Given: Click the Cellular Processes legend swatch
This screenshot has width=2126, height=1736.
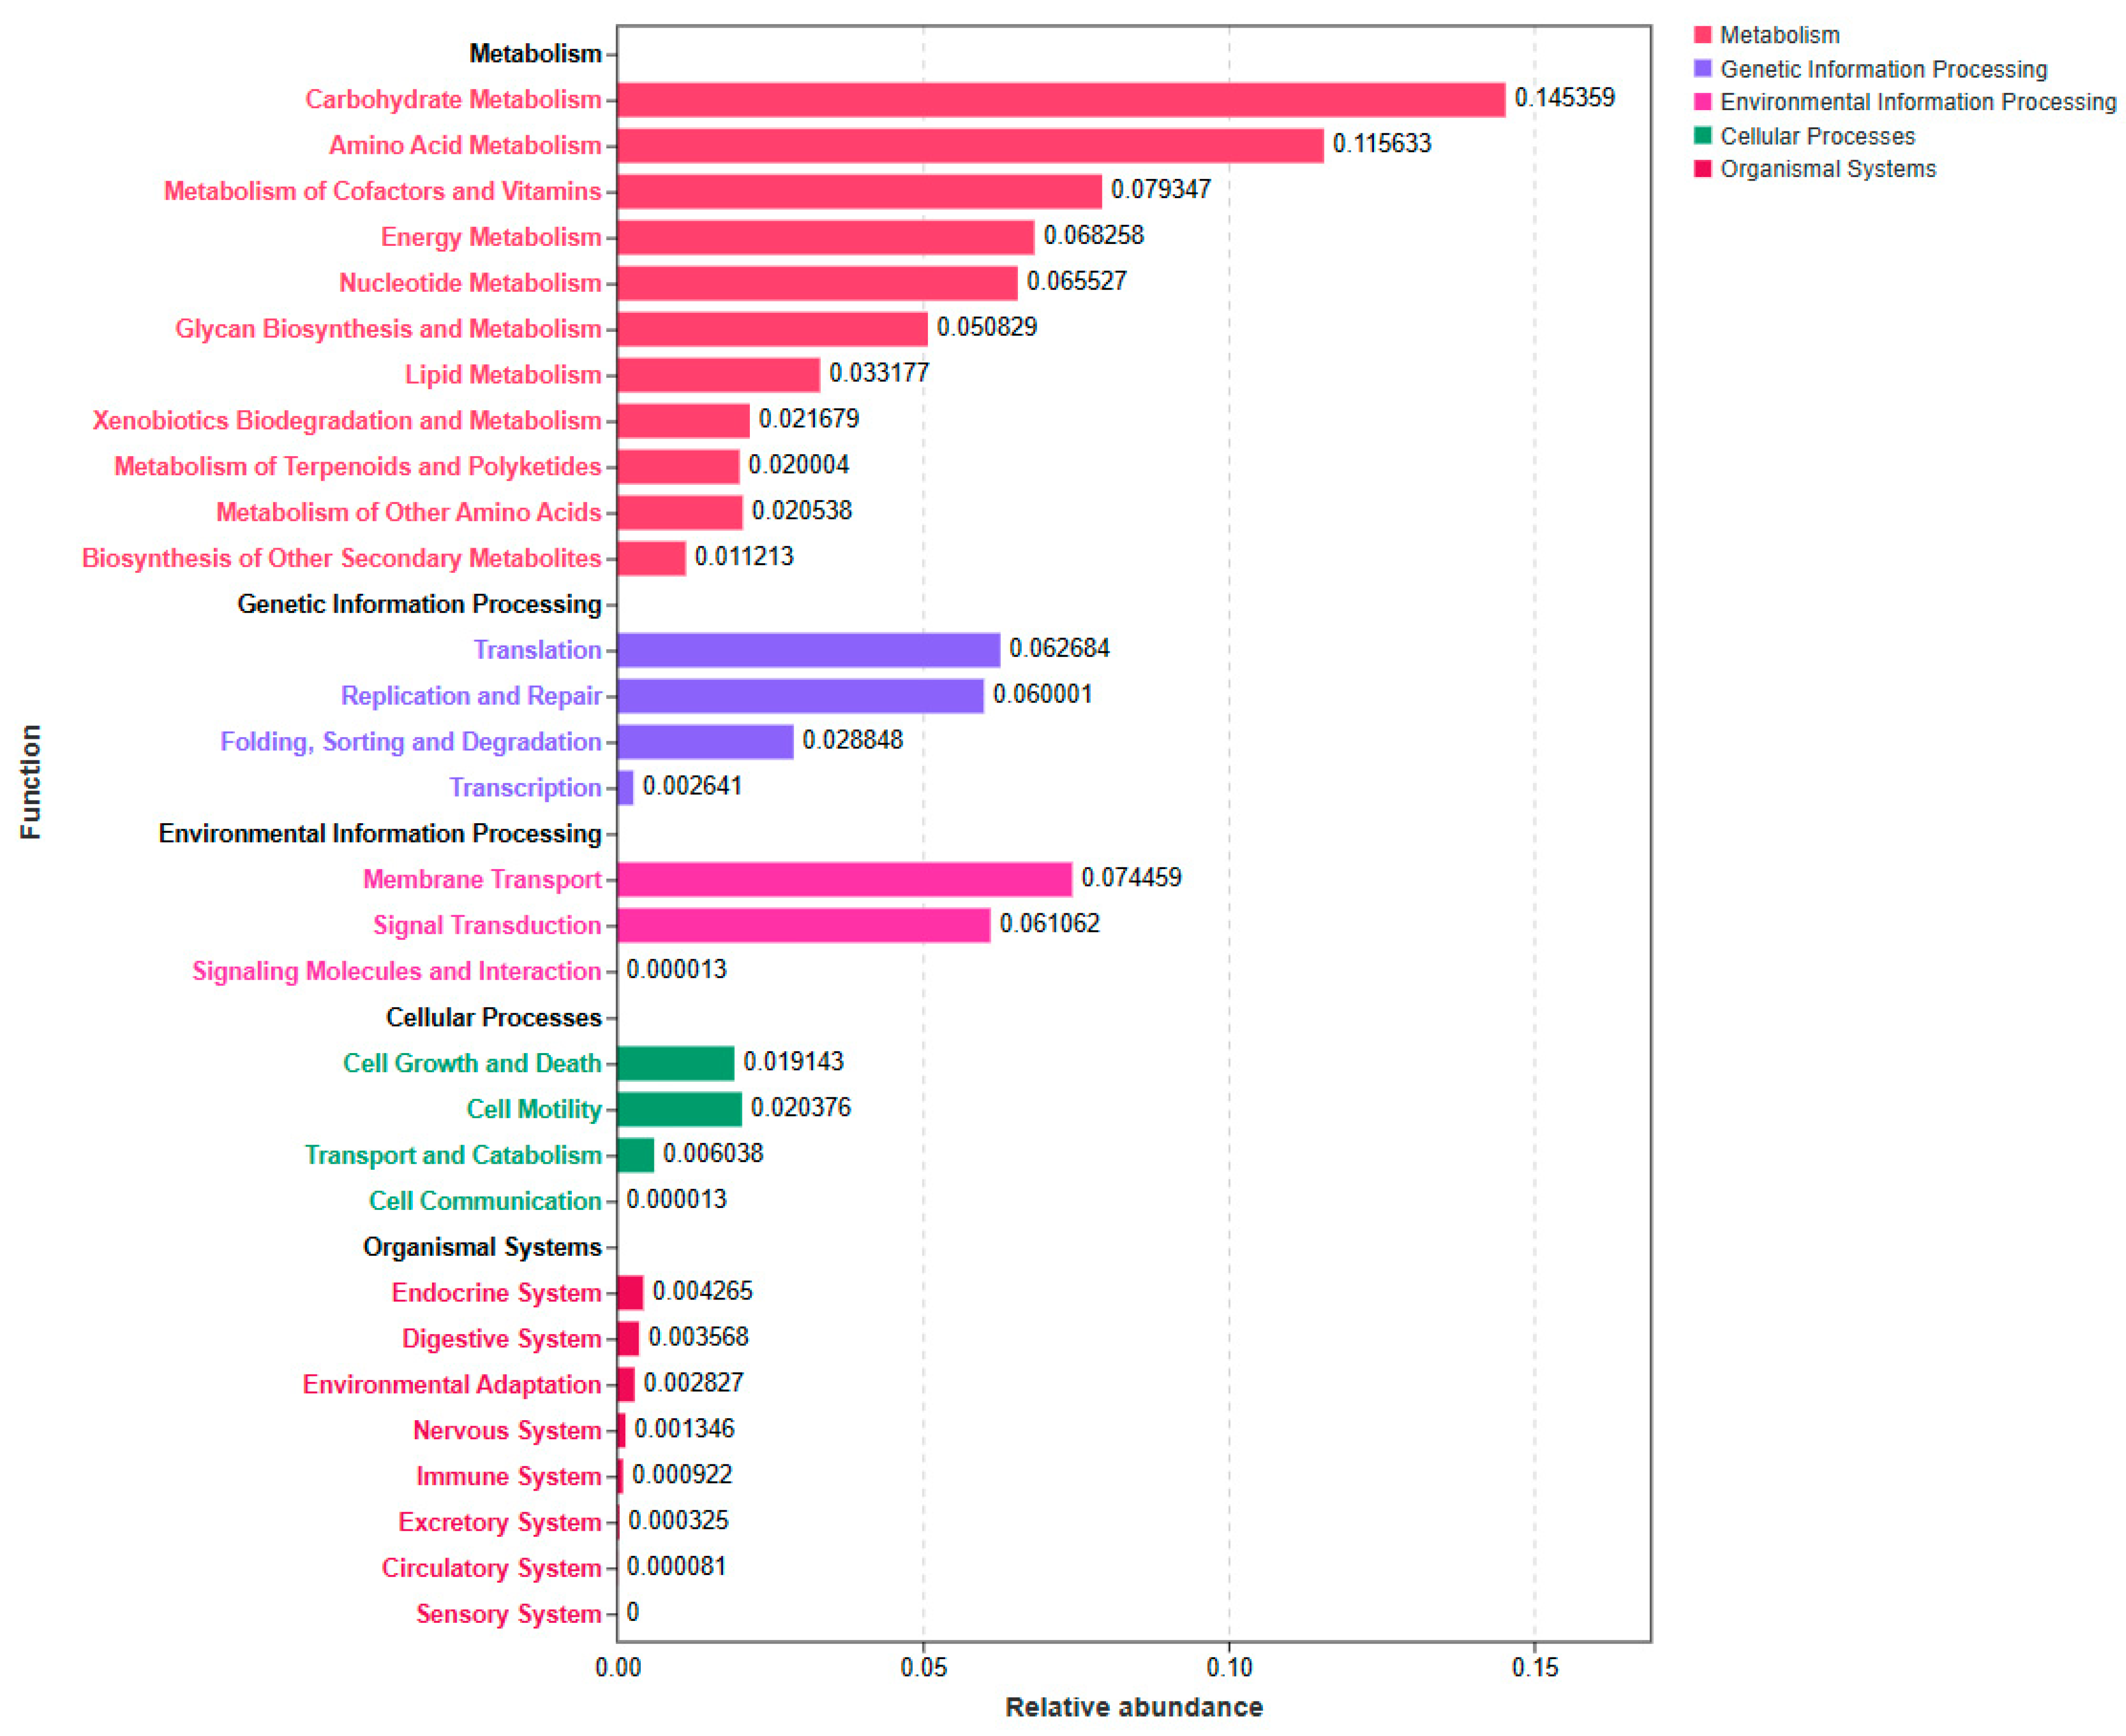Looking at the screenshot, I should point(1702,136).
